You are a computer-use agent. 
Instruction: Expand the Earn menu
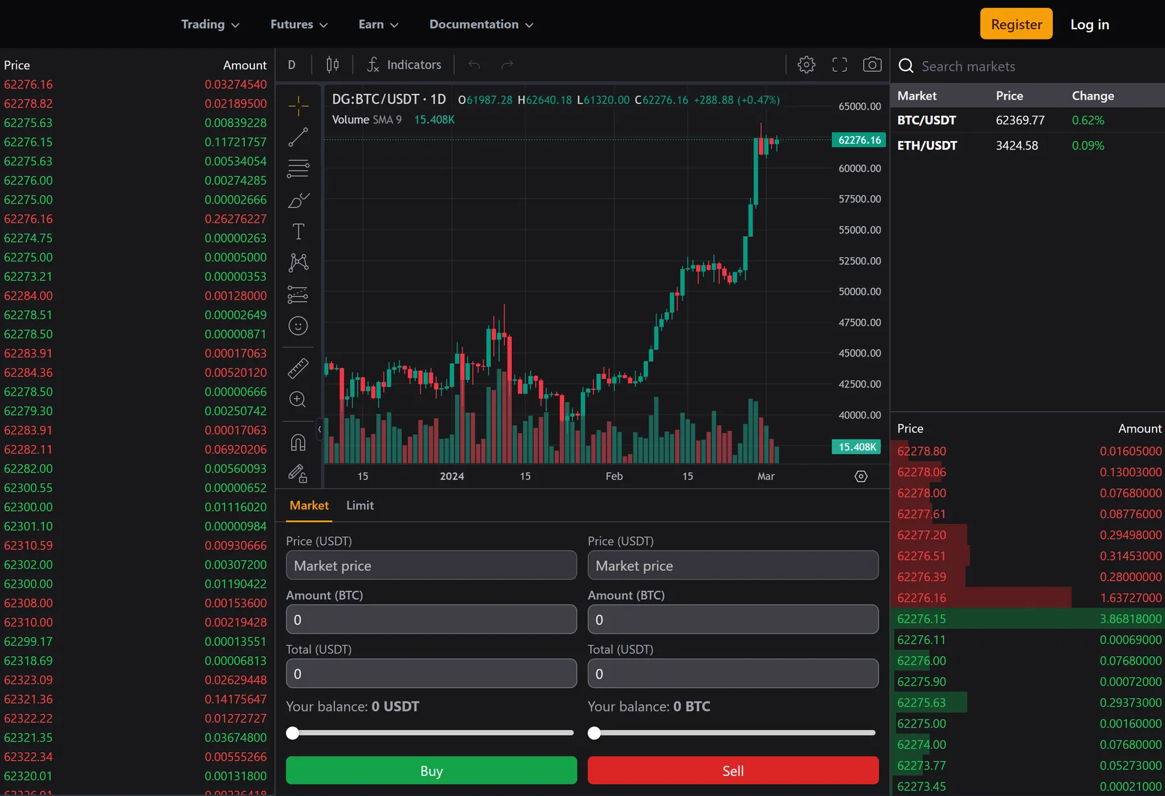pyautogui.click(x=379, y=24)
